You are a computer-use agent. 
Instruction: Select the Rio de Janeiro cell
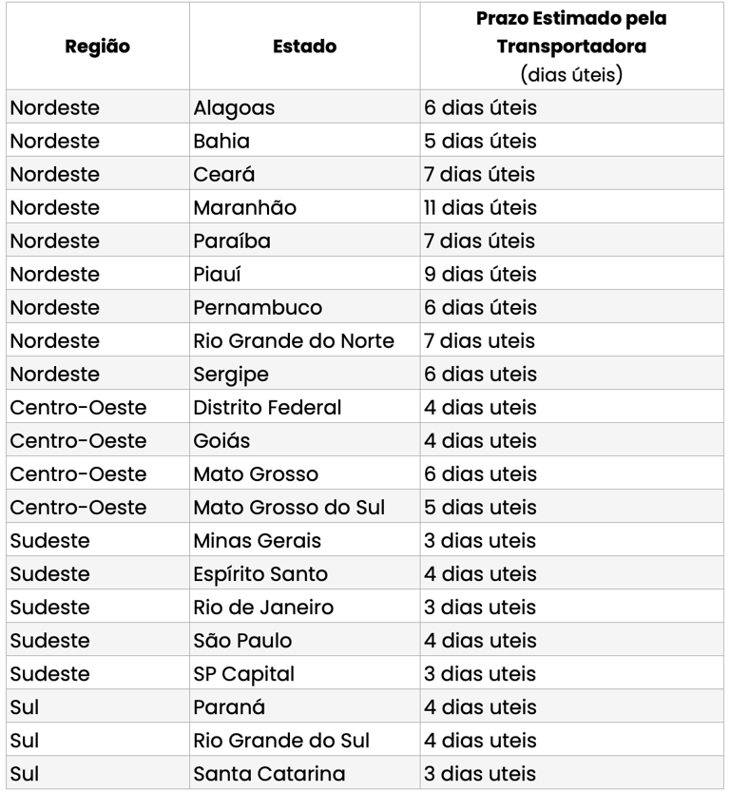pos(263,608)
